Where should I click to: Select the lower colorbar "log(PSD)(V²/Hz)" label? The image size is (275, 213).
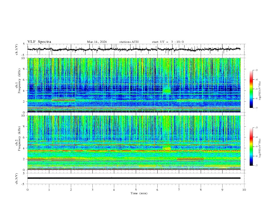click(x=260, y=148)
